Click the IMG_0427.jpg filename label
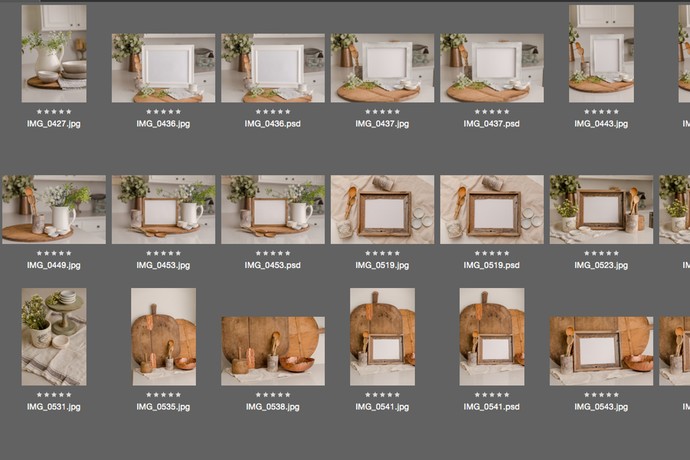Image resolution: width=690 pixels, height=460 pixels. click(54, 124)
